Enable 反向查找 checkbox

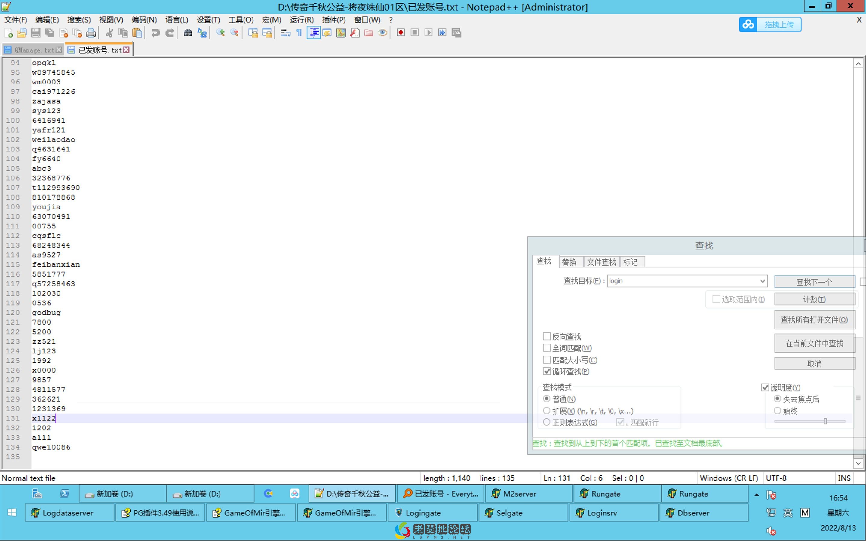pyautogui.click(x=547, y=336)
